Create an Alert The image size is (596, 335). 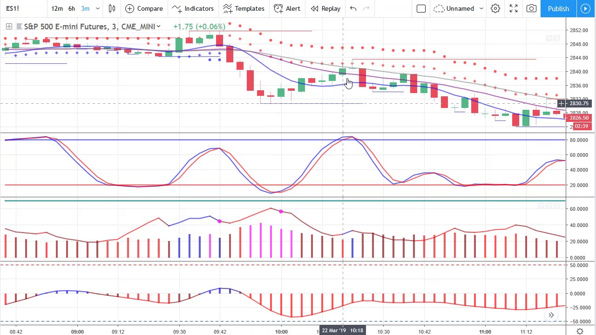287,8
